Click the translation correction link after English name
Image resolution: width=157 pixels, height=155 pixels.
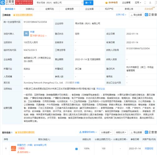tap(77, 83)
